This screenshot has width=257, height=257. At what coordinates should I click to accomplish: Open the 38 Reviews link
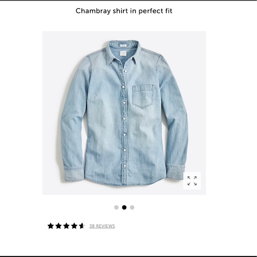(x=102, y=226)
